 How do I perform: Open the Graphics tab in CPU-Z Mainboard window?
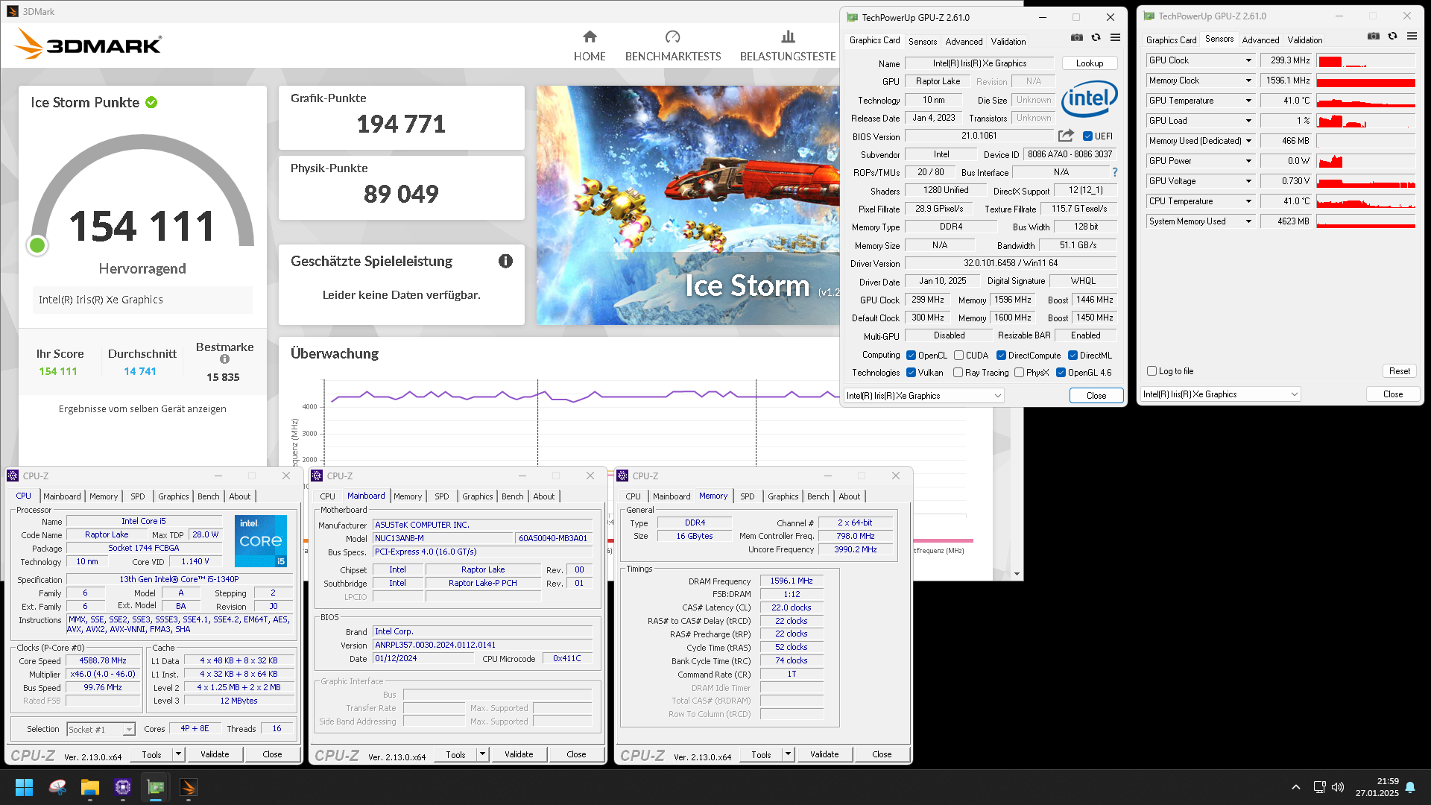pos(477,496)
